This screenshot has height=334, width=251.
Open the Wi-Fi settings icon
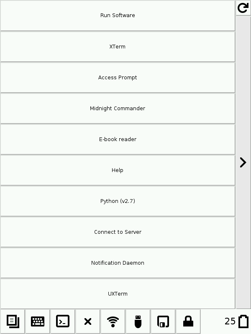[113, 321]
